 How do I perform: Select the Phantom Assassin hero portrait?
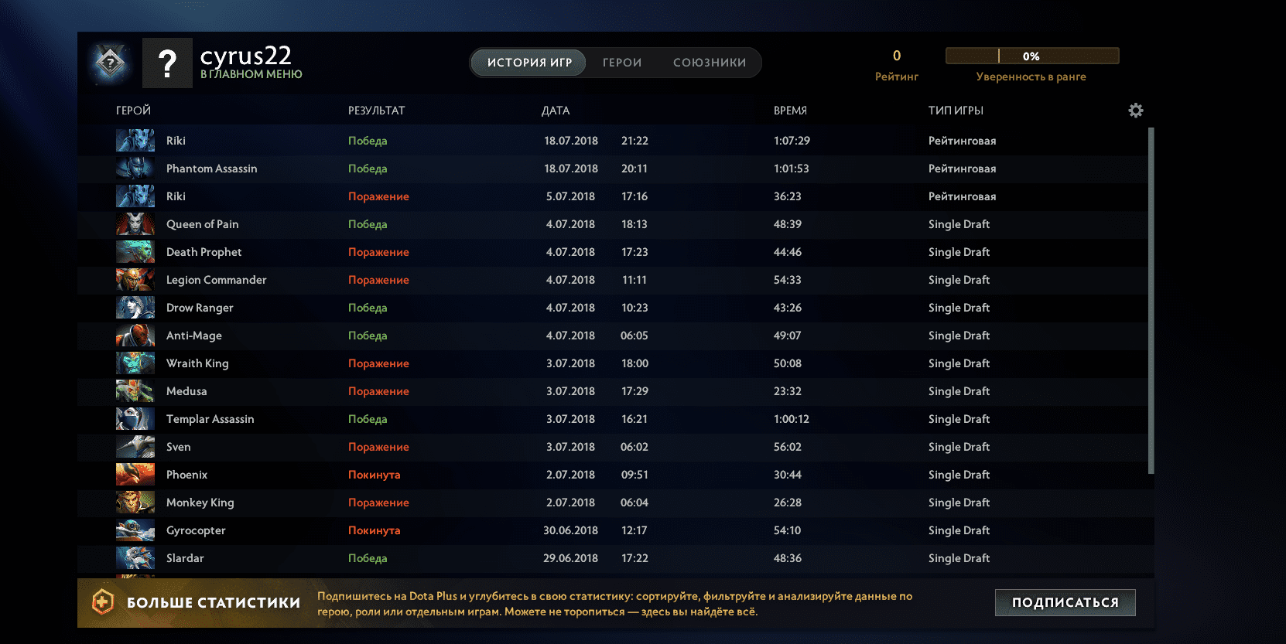(x=135, y=169)
